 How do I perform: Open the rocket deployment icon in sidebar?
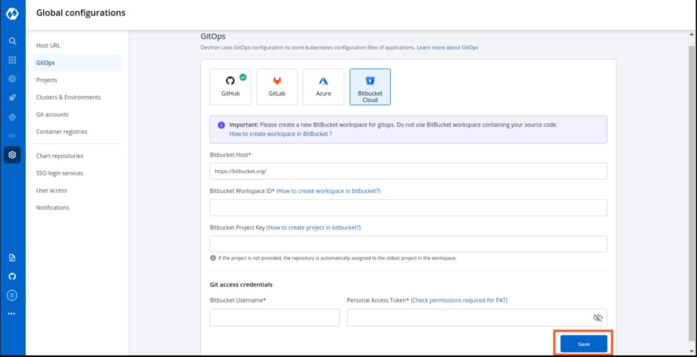pos(12,97)
